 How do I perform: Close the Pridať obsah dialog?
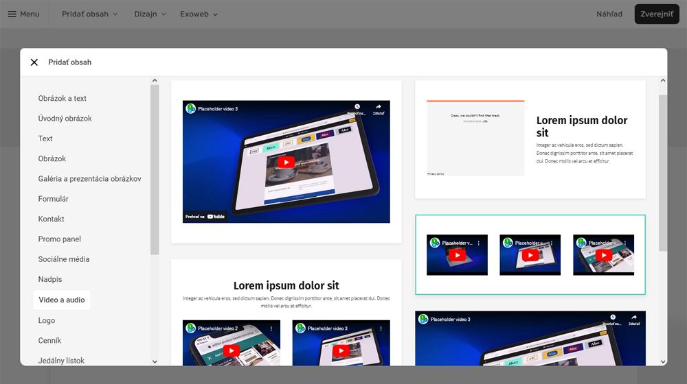pos(34,62)
